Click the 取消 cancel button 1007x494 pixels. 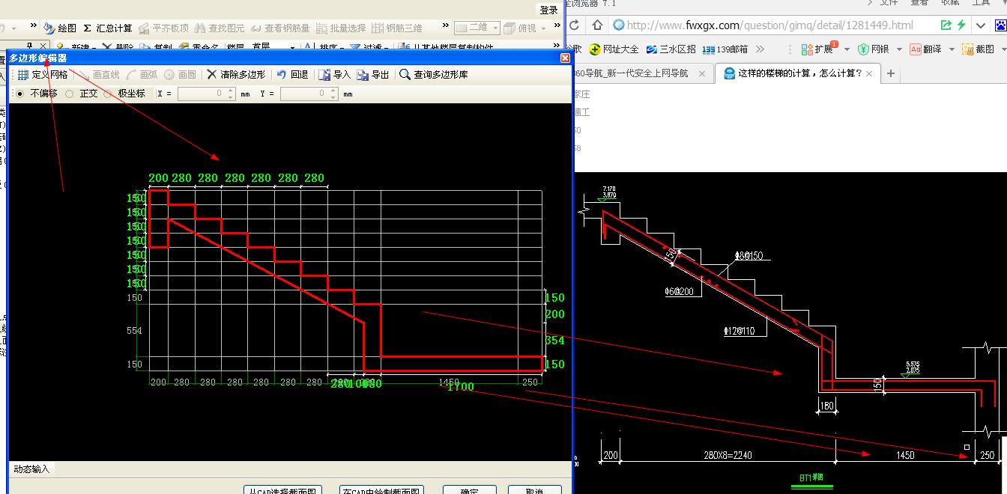(x=534, y=492)
